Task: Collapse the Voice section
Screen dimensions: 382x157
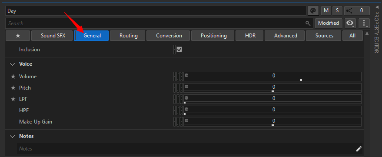Action: pos(13,64)
